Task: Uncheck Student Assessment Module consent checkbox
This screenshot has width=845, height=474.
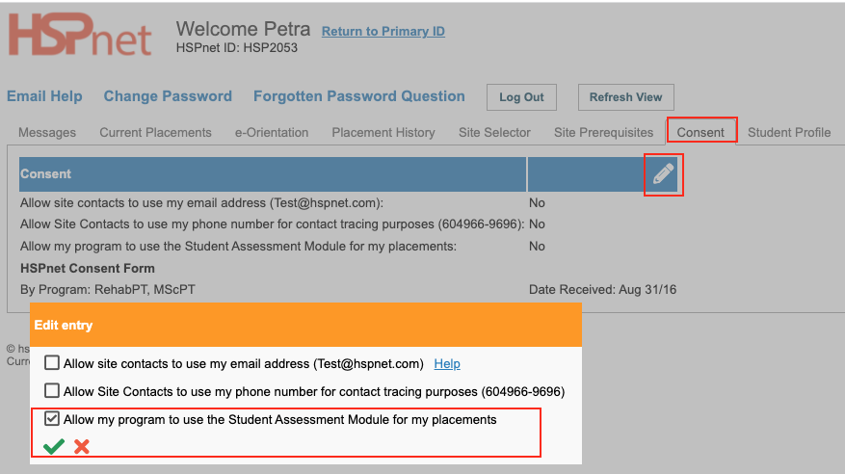Action: [52, 418]
